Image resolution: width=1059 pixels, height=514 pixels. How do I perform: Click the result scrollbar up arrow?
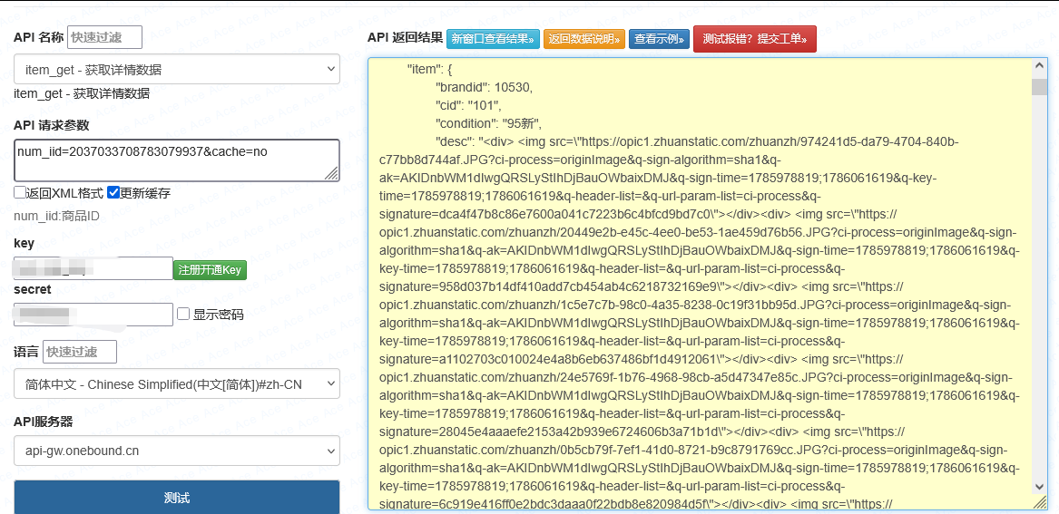(x=1039, y=66)
